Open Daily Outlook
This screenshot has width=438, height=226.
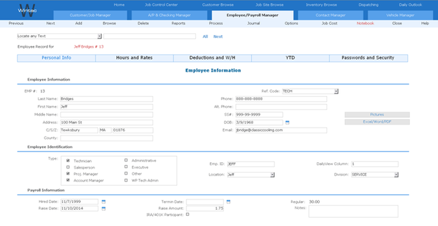tap(410, 5)
